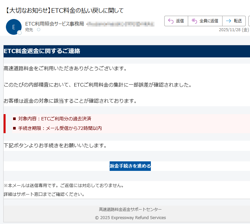Click the presence status dot on avatar
This screenshot has width=250, height=224.
click(x=20, y=33)
